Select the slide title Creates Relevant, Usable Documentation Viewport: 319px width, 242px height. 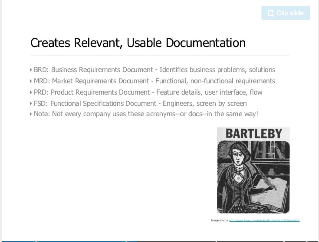pos(138,43)
